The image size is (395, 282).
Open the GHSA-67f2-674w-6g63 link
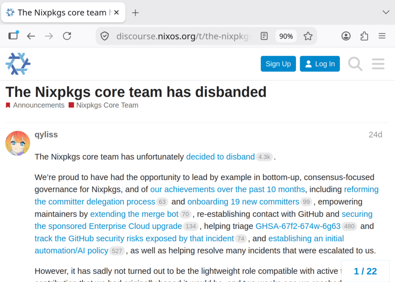[x=298, y=226]
